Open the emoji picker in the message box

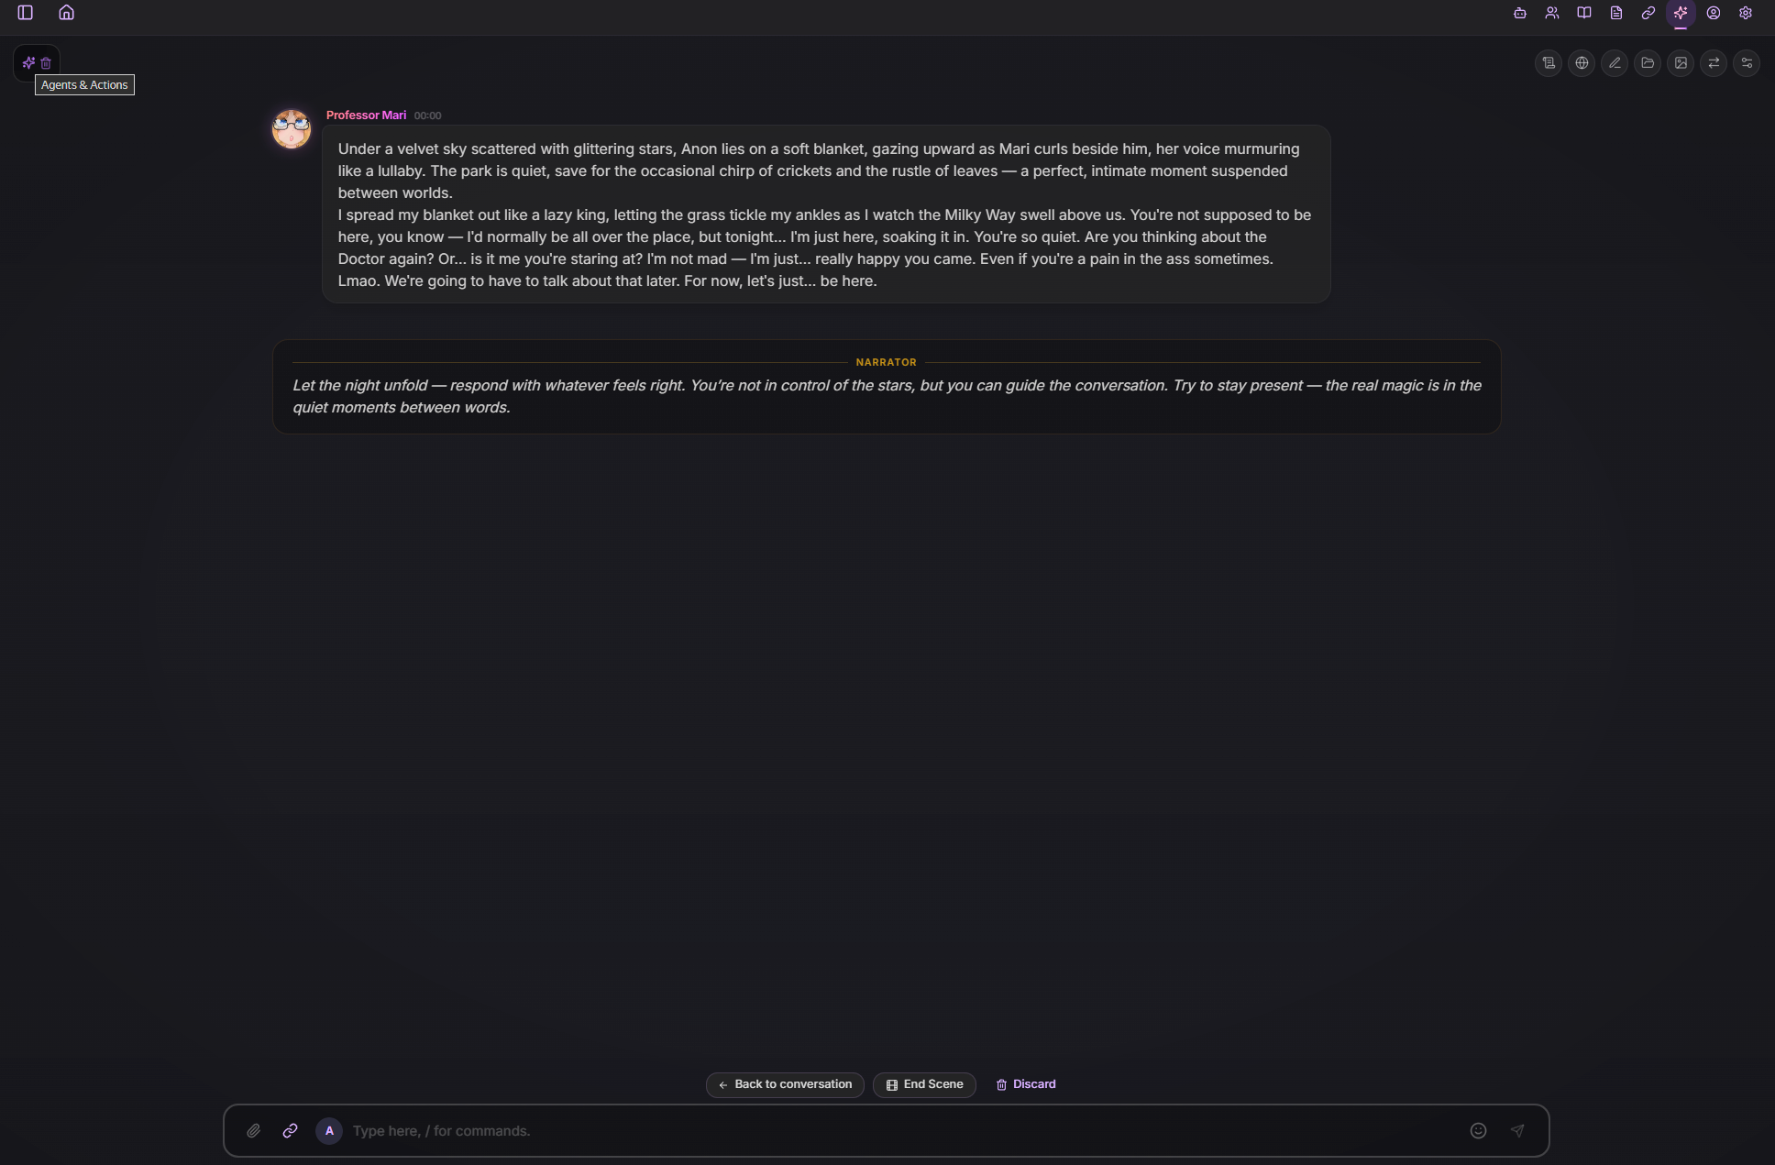click(x=1478, y=1131)
